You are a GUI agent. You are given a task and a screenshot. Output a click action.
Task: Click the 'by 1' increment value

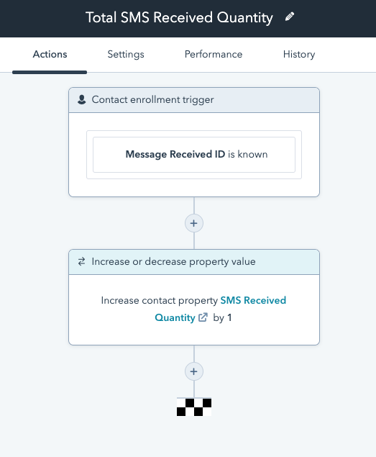[223, 317]
